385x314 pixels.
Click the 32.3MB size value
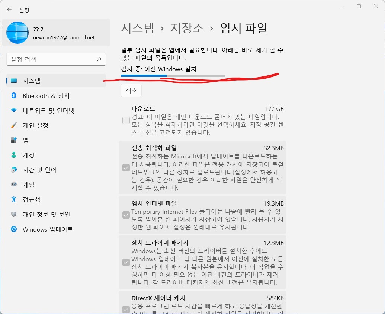point(274,148)
